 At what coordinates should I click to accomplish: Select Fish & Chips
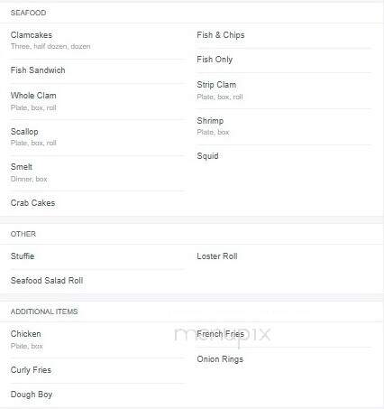pos(221,35)
